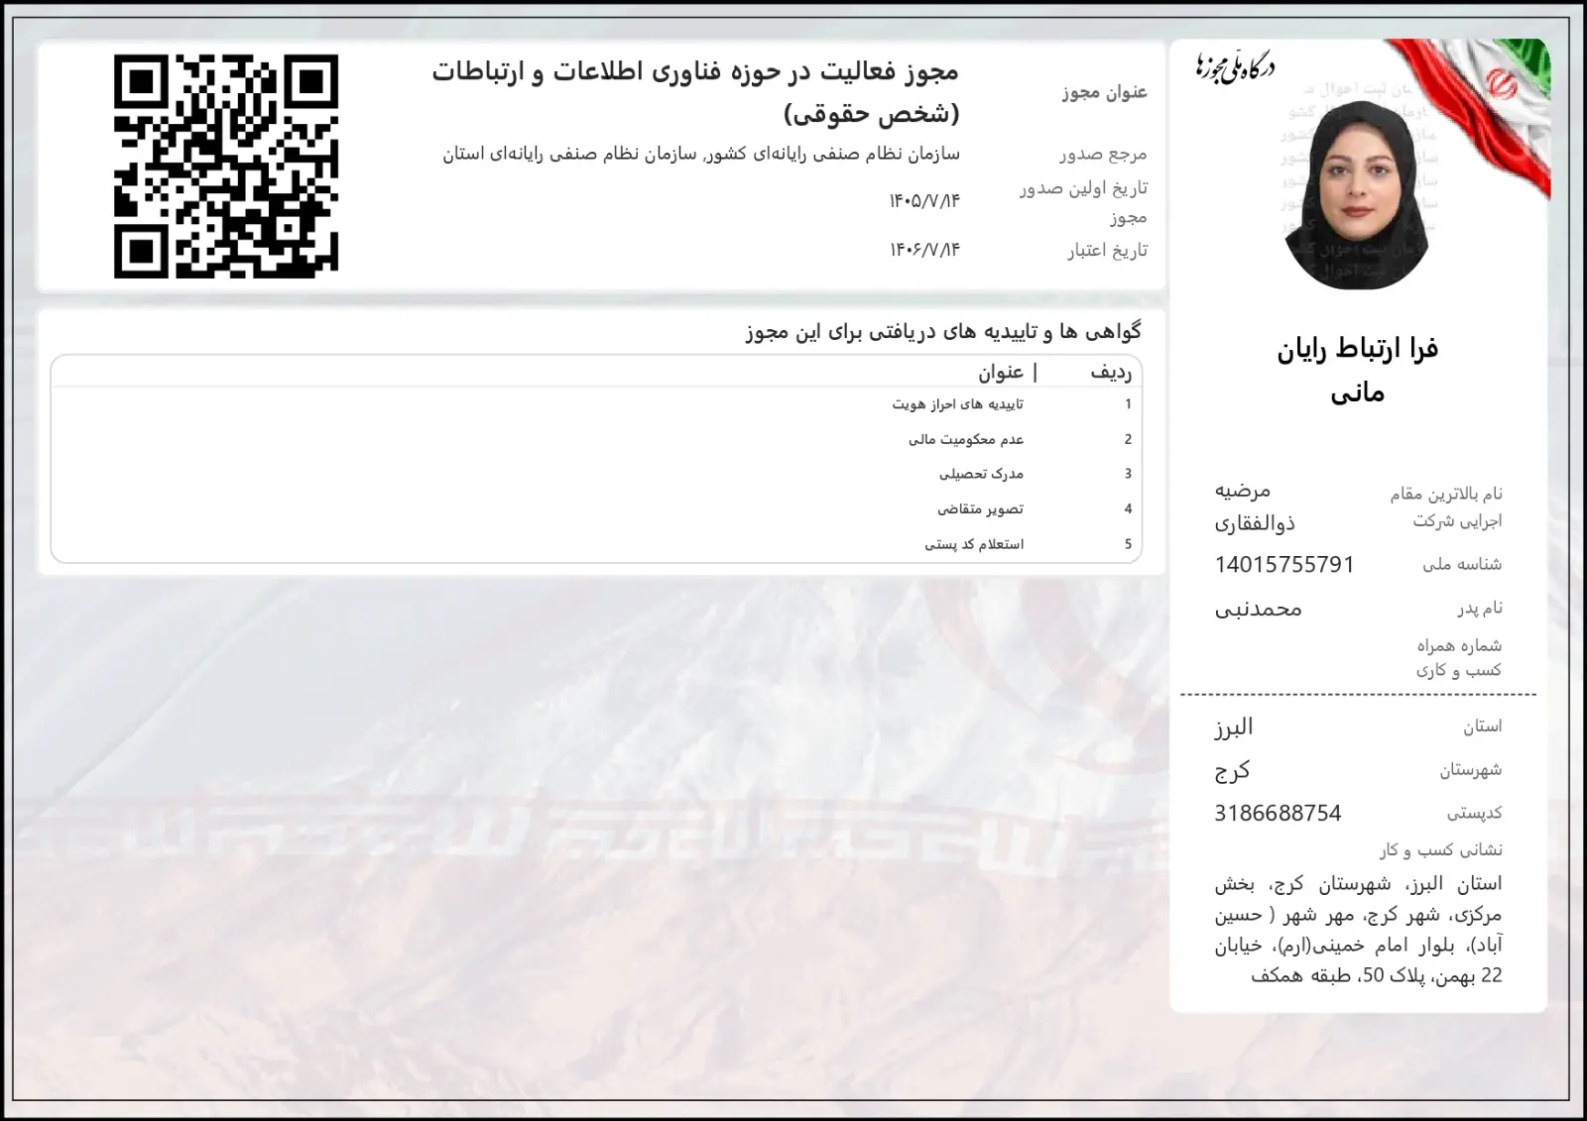
Task: Click the 'نام بالاترین مقام اجرایی شرکت' label
Action: click(1446, 506)
